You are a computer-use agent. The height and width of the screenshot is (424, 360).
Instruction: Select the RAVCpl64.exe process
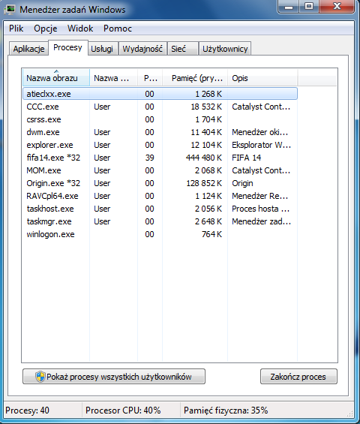[160, 196]
